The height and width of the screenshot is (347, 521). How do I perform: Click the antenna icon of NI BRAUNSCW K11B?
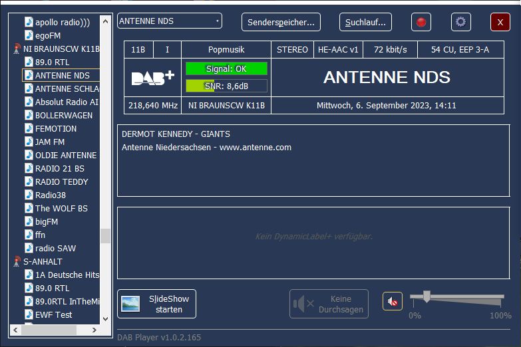(17, 49)
